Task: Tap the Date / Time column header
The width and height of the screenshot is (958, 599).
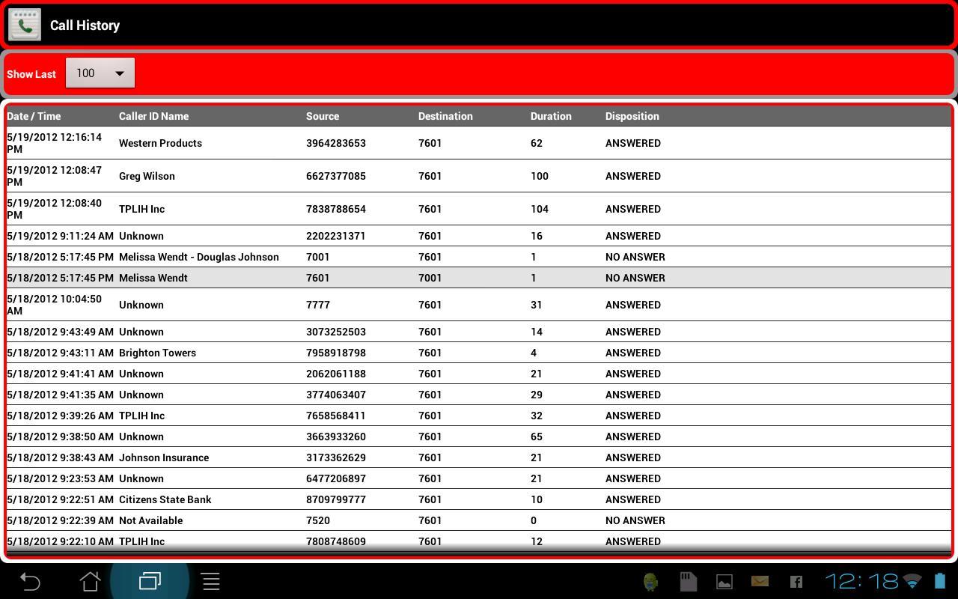Action: click(34, 116)
